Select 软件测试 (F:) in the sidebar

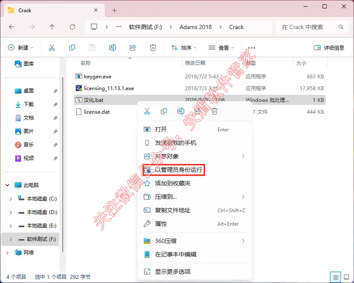[x=30, y=239]
